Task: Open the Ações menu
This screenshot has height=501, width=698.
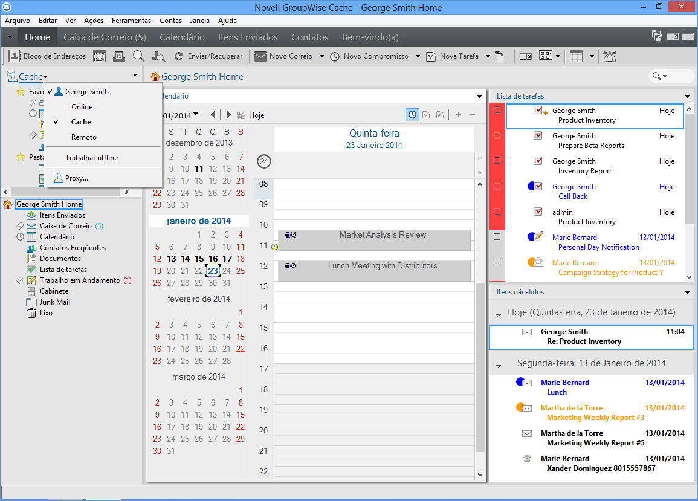Action: [94, 21]
